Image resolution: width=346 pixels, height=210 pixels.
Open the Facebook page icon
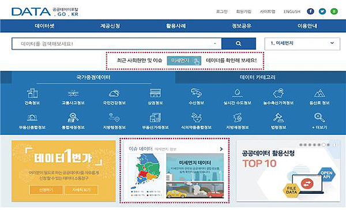[x=310, y=12]
